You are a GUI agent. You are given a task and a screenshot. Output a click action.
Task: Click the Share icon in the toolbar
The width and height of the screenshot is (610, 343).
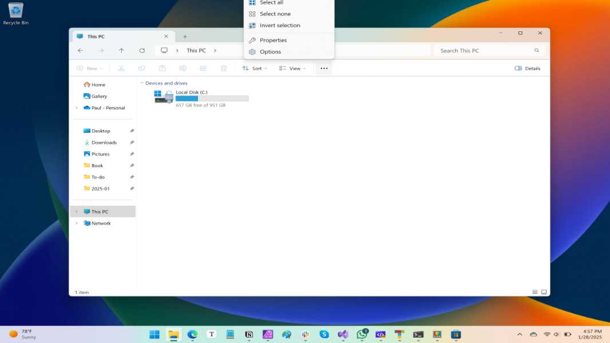tap(203, 68)
